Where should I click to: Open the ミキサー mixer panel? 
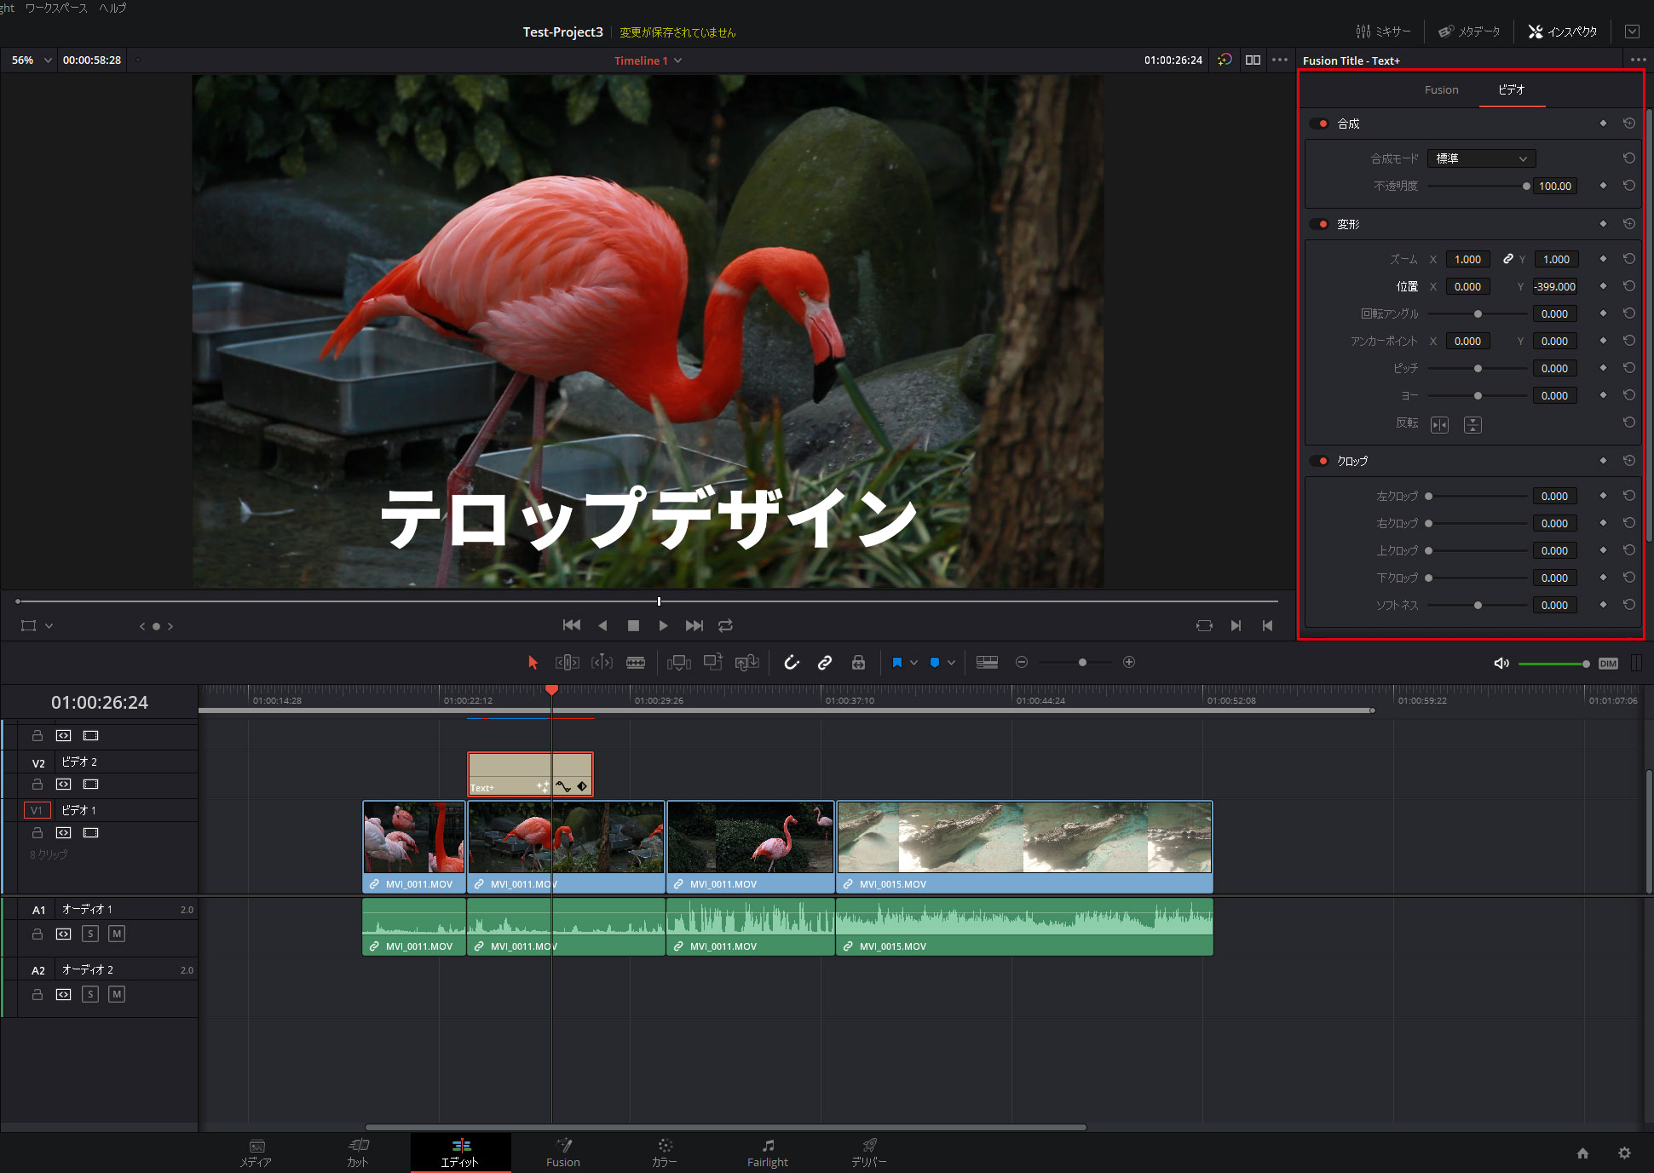pyautogui.click(x=1383, y=32)
